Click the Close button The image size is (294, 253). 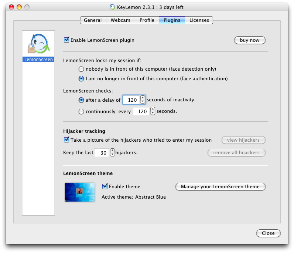(x=268, y=233)
